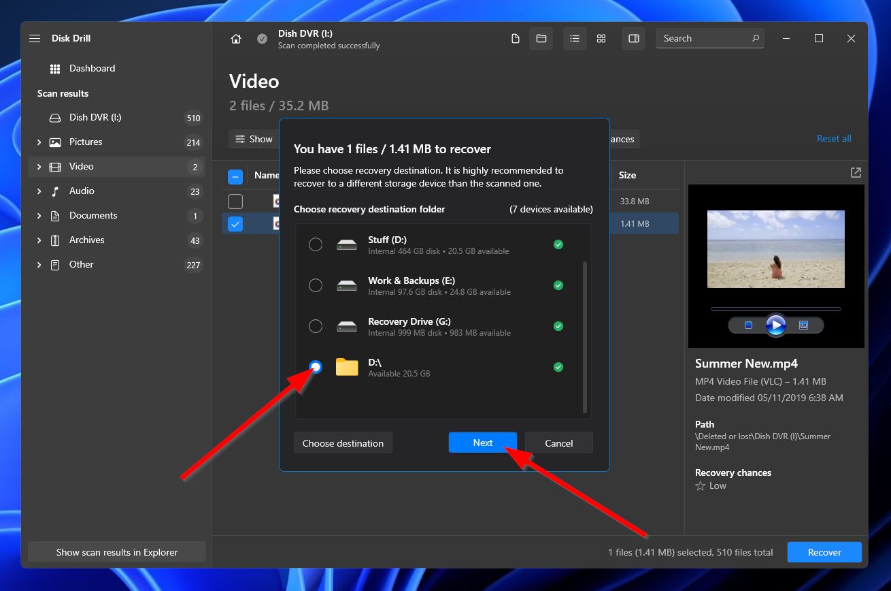The width and height of the screenshot is (891, 591).
Task: Click the Work & Backups (E:) drive icon
Action: pos(347,285)
